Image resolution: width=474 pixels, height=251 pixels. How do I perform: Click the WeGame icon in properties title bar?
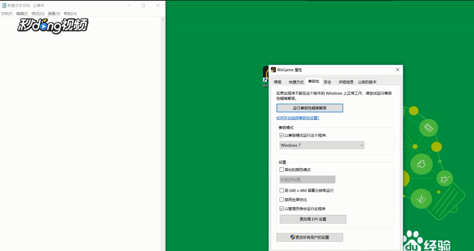[273, 70]
